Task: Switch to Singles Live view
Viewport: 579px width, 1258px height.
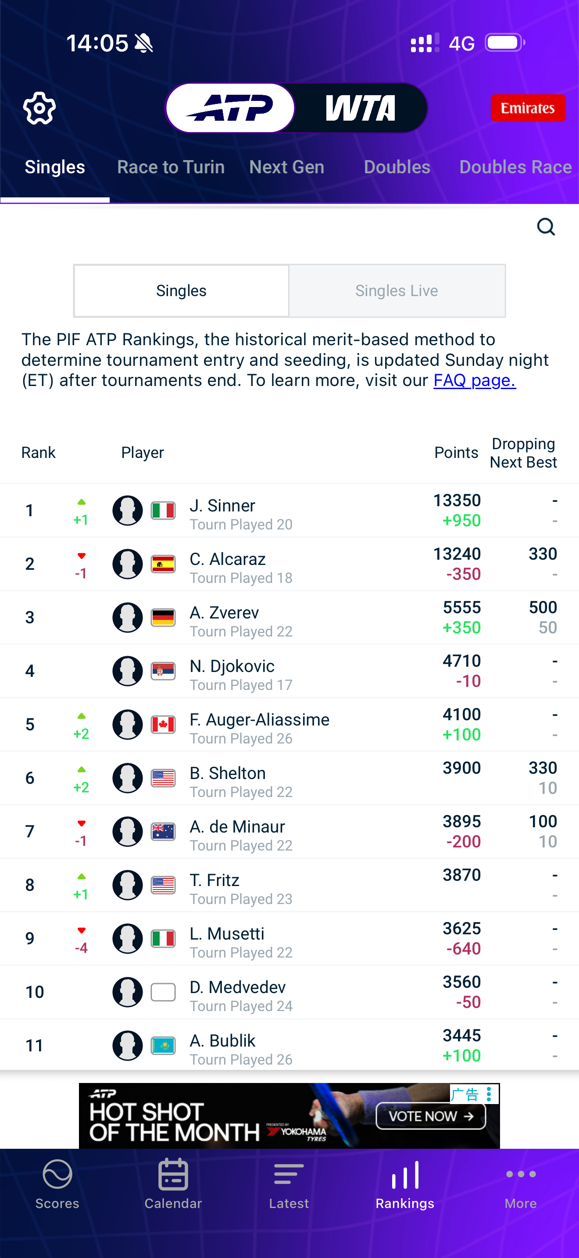Action: [x=397, y=290]
